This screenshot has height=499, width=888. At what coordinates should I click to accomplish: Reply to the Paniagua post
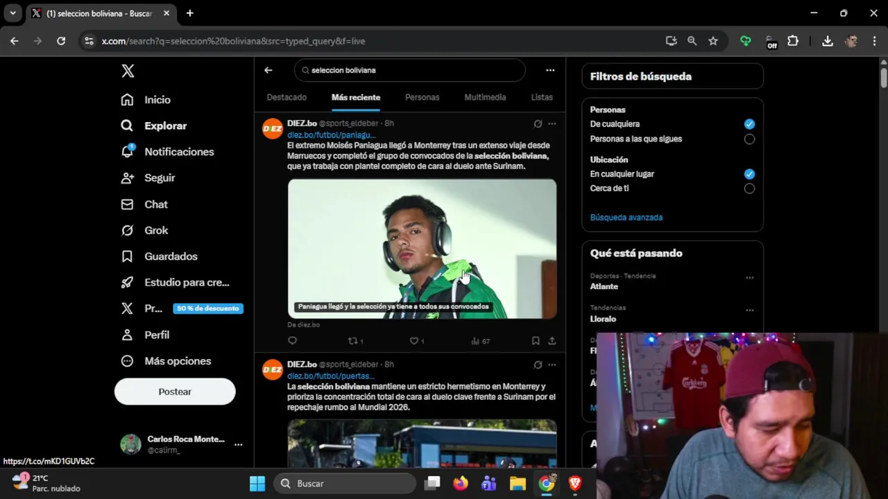[x=292, y=340]
